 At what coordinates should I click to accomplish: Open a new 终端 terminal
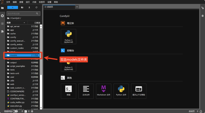pos(68,91)
